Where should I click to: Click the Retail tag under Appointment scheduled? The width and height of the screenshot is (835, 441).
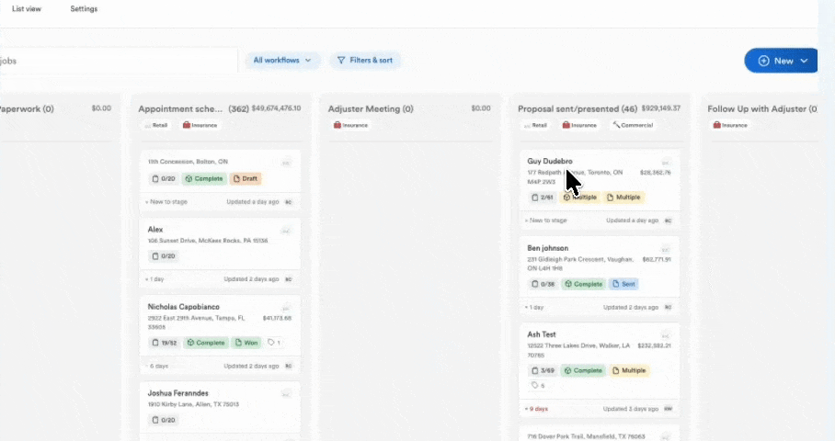pos(156,125)
